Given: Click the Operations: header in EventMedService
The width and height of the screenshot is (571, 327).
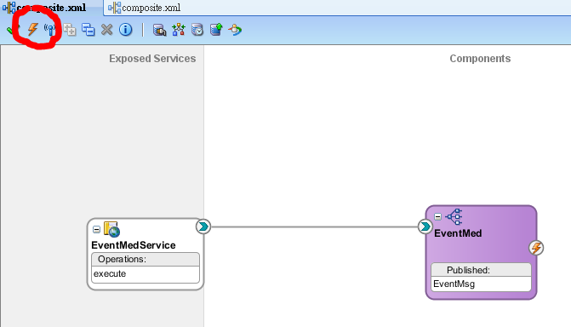Looking at the screenshot, I should [x=146, y=260].
